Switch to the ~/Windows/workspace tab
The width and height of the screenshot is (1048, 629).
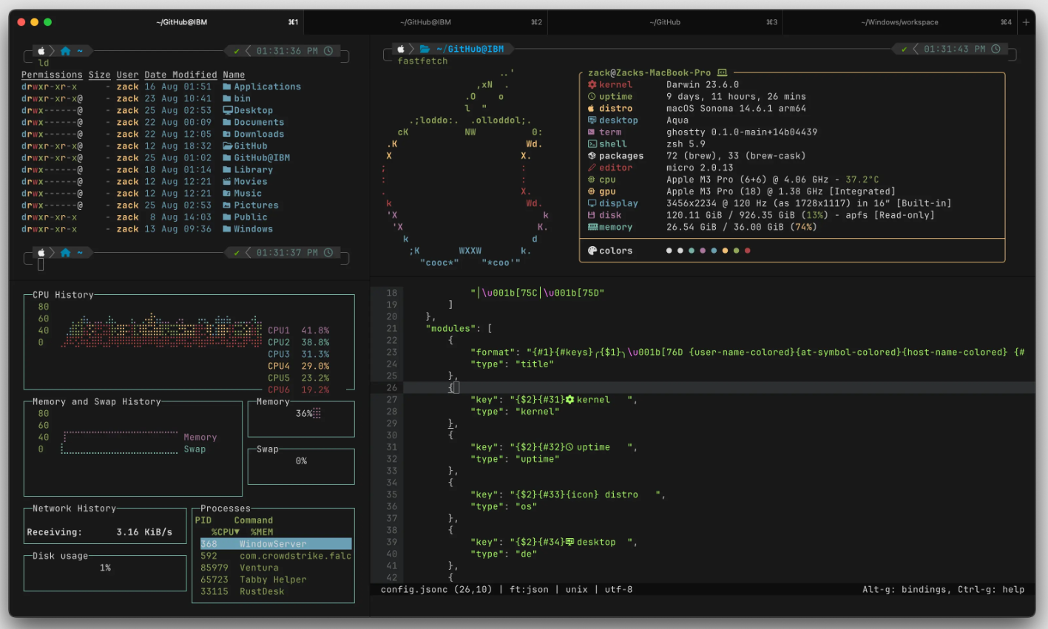coord(899,22)
